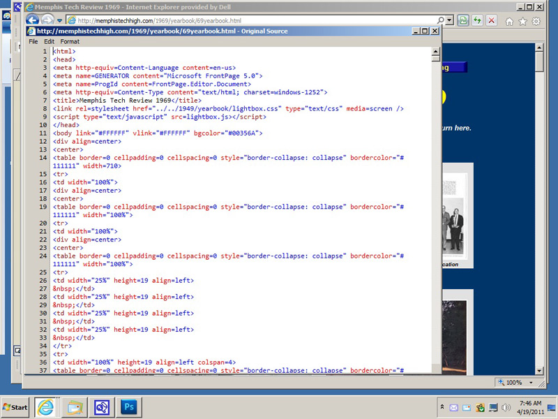This screenshot has width=558, height=419.
Task: Go to Home using the house icon
Action: pos(510,22)
